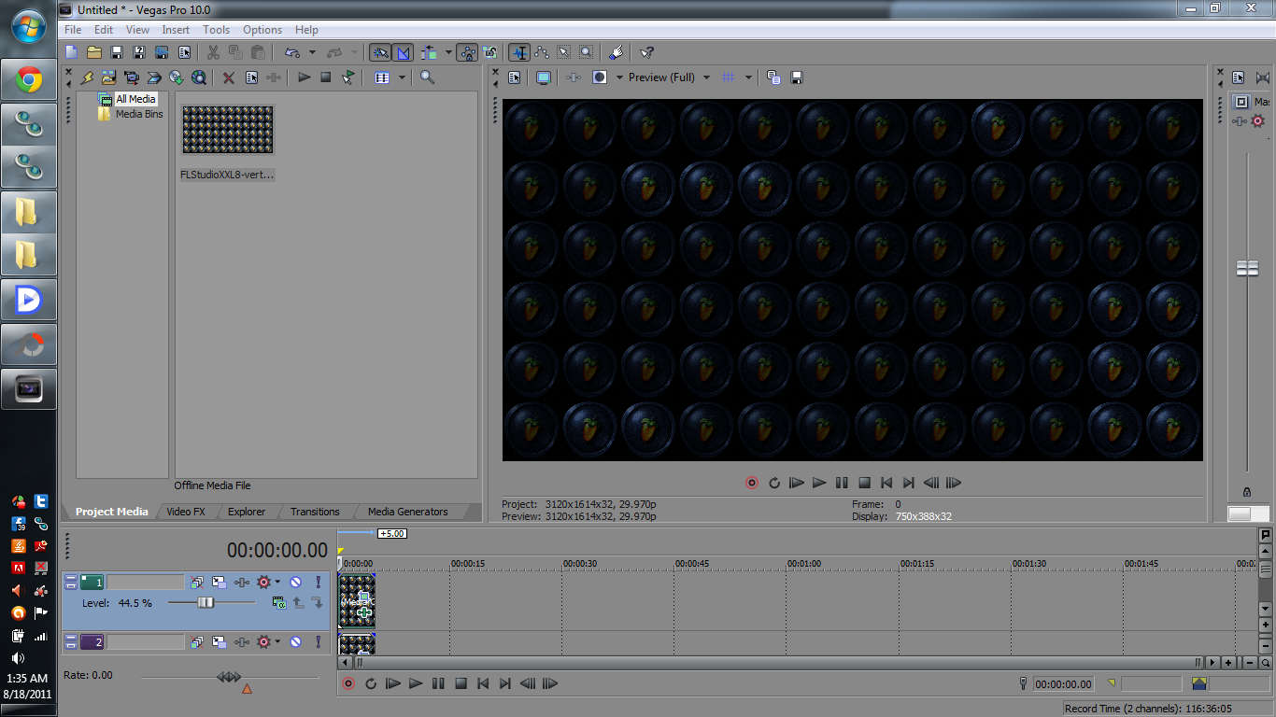The width and height of the screenshot is (1276, 717).
Task: Mute video track 2
Action: click(295, 641)
